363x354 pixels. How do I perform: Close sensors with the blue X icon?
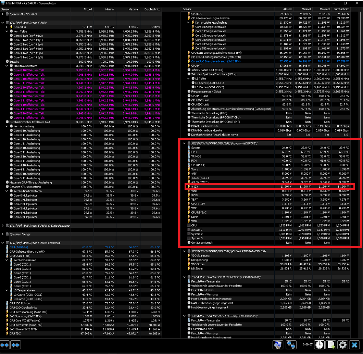(x=354, y=345)
